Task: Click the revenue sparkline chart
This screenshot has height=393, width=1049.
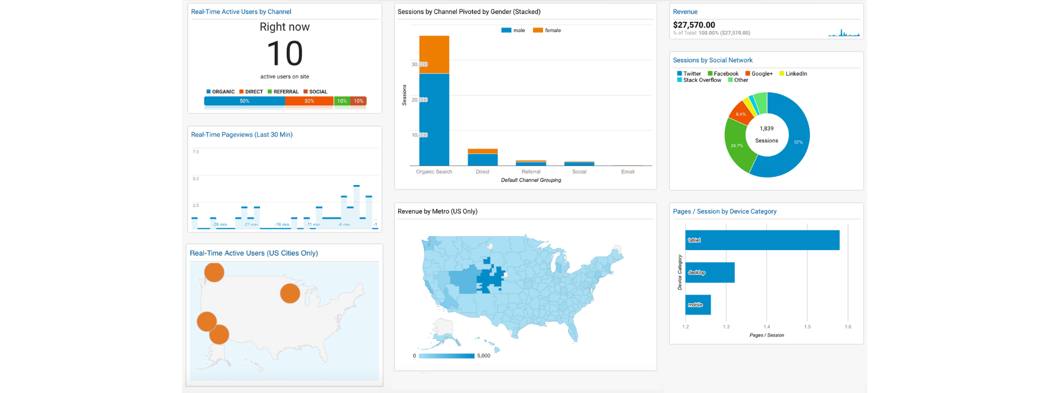Action: pyautogui.click(x=844, y=33)
